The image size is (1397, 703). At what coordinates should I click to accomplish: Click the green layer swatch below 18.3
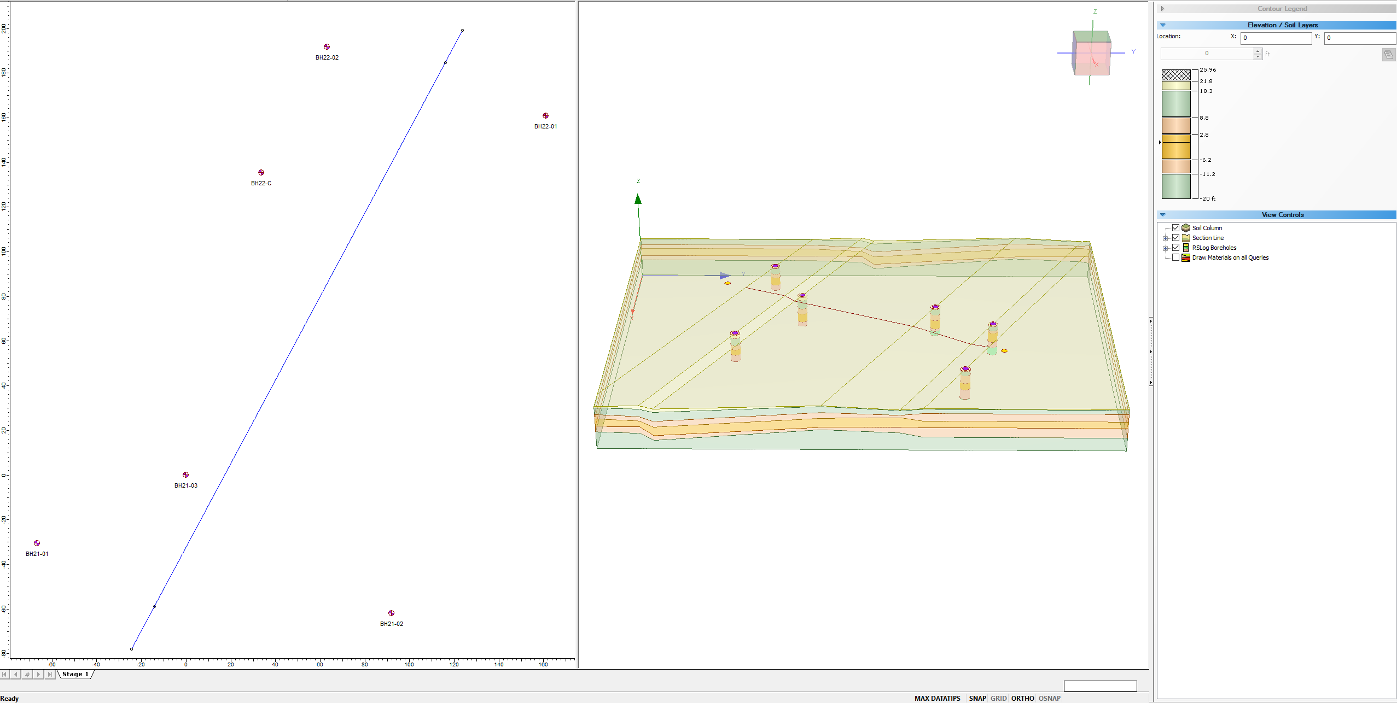(1176, 104)
